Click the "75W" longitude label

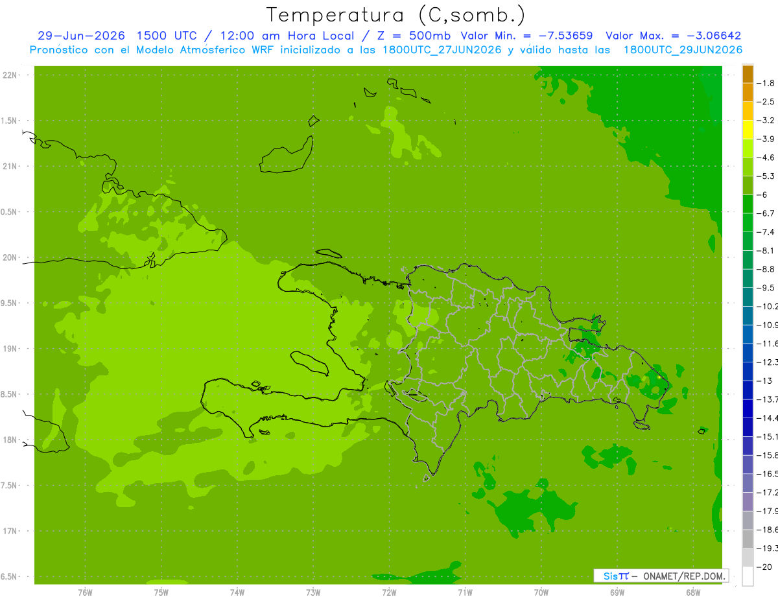[161, 592]
